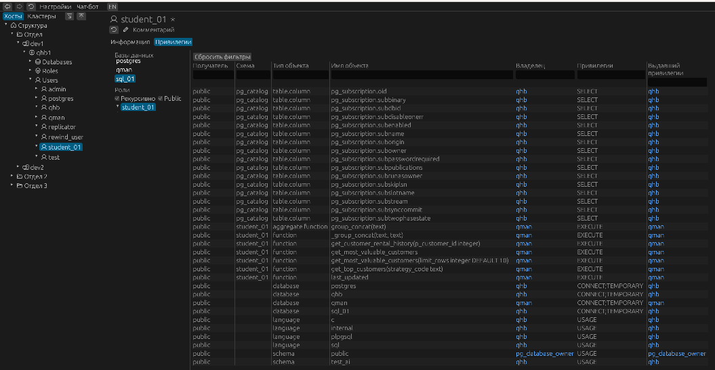The height and width of the screenshot is (370, 715).
Task: Switch to the Кластеры tab
Action: 42,16
